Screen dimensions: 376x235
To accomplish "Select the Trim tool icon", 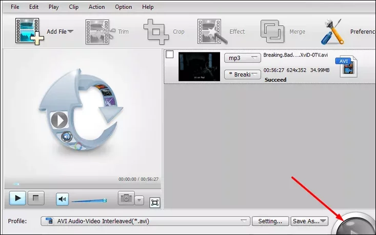I will tap(100, 32).
